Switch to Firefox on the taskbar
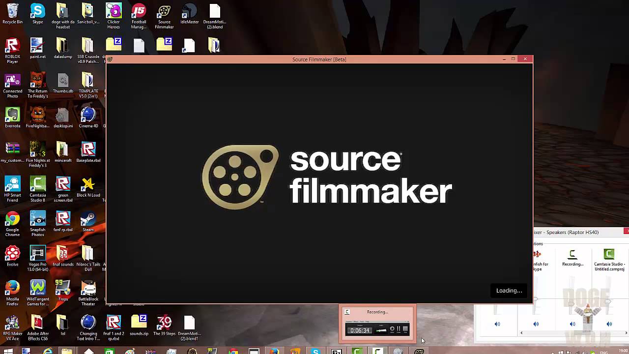Viewport: 629px width, 354px height. (274, 351)
